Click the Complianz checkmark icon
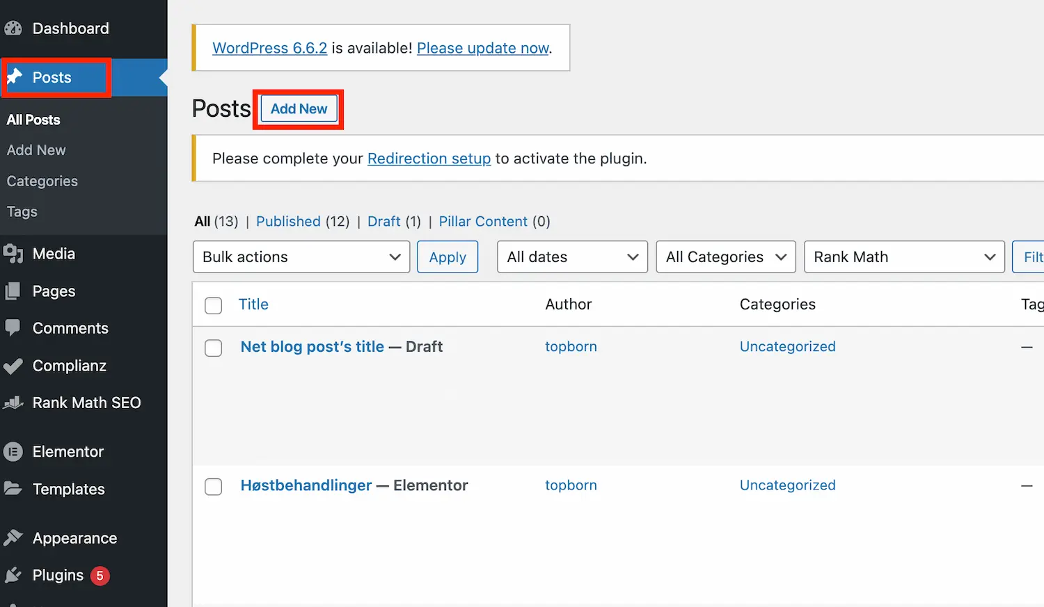The image size is (1044, 607). tap(13, 366)
